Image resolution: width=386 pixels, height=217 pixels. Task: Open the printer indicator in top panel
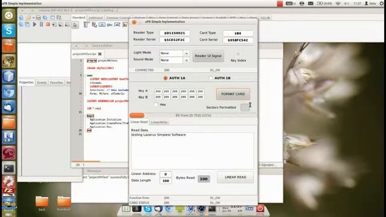[x=302, y=4]
